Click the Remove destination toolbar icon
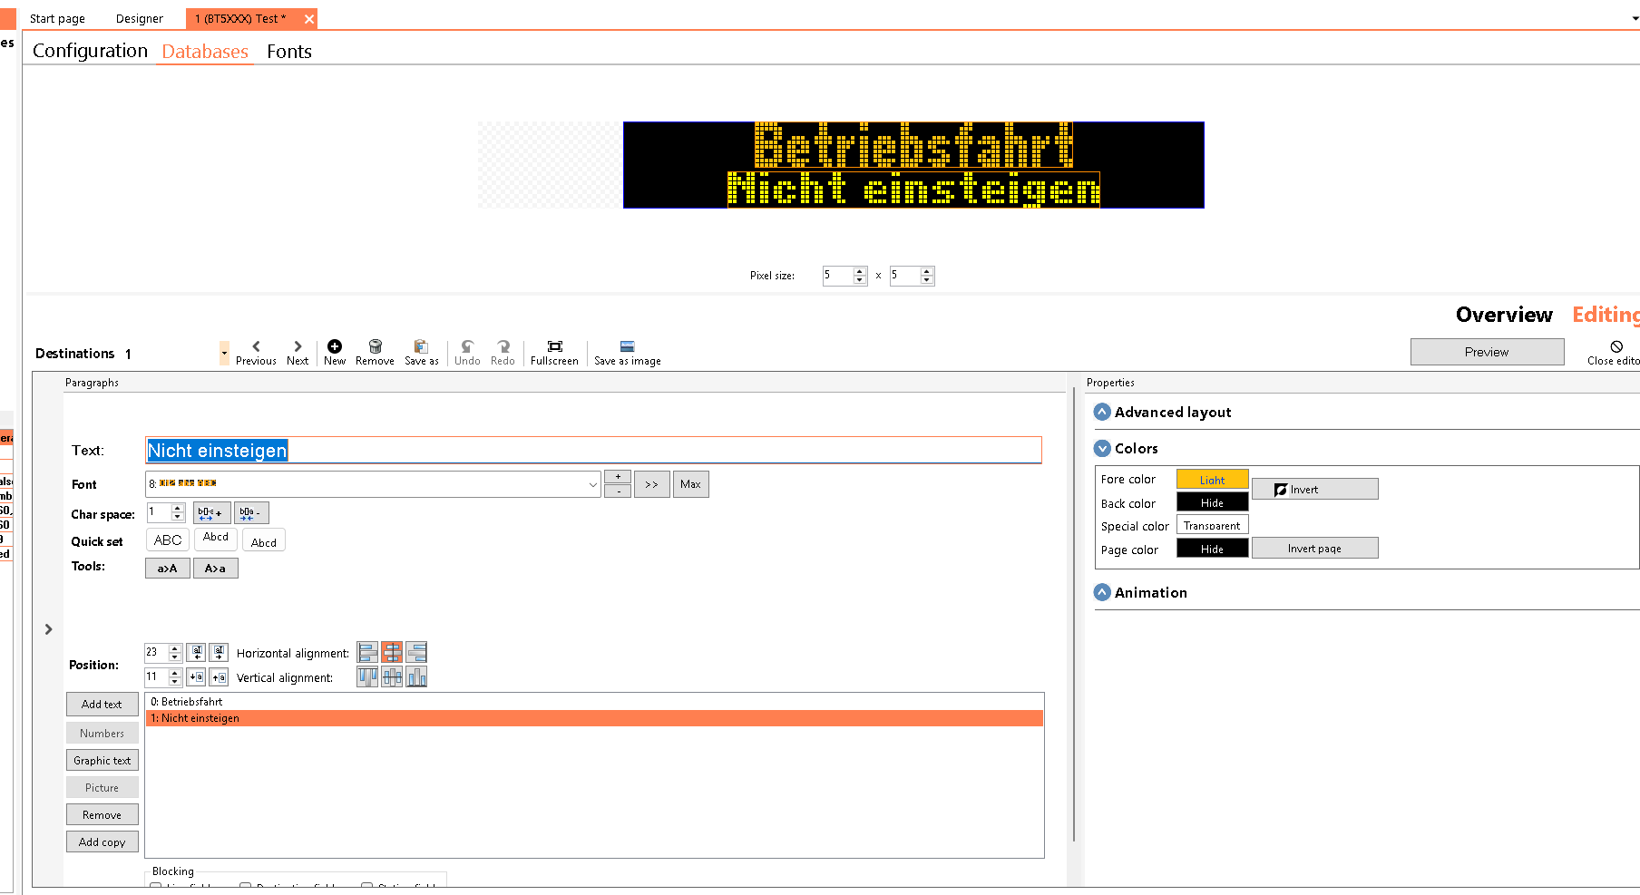 coord(375,353)
